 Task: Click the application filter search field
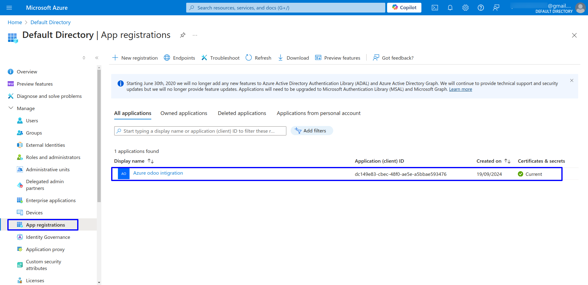pos(200,131)
